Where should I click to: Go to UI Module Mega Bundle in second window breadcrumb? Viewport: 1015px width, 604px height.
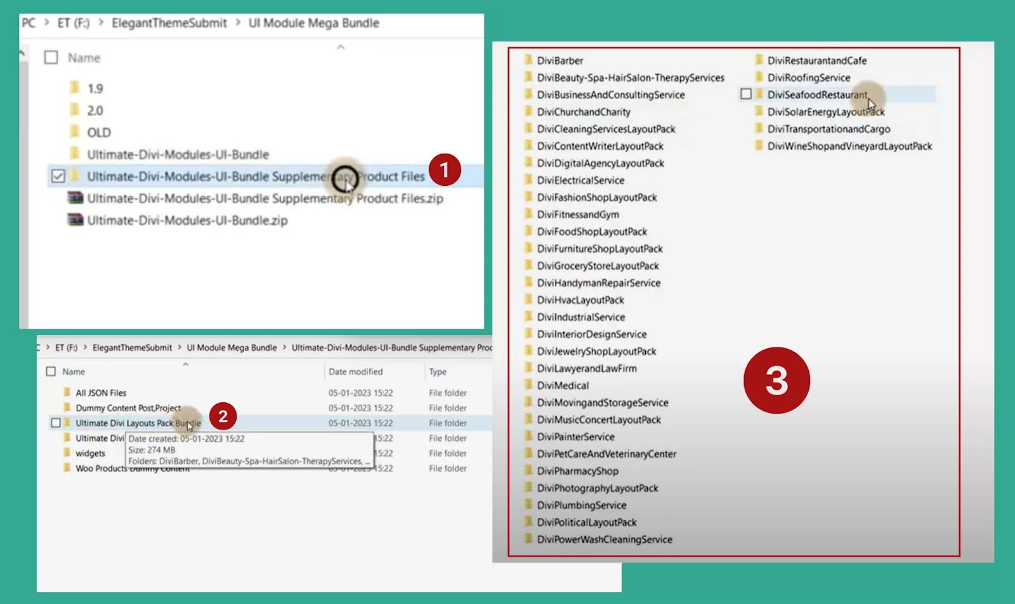click(x=232, y=348)
